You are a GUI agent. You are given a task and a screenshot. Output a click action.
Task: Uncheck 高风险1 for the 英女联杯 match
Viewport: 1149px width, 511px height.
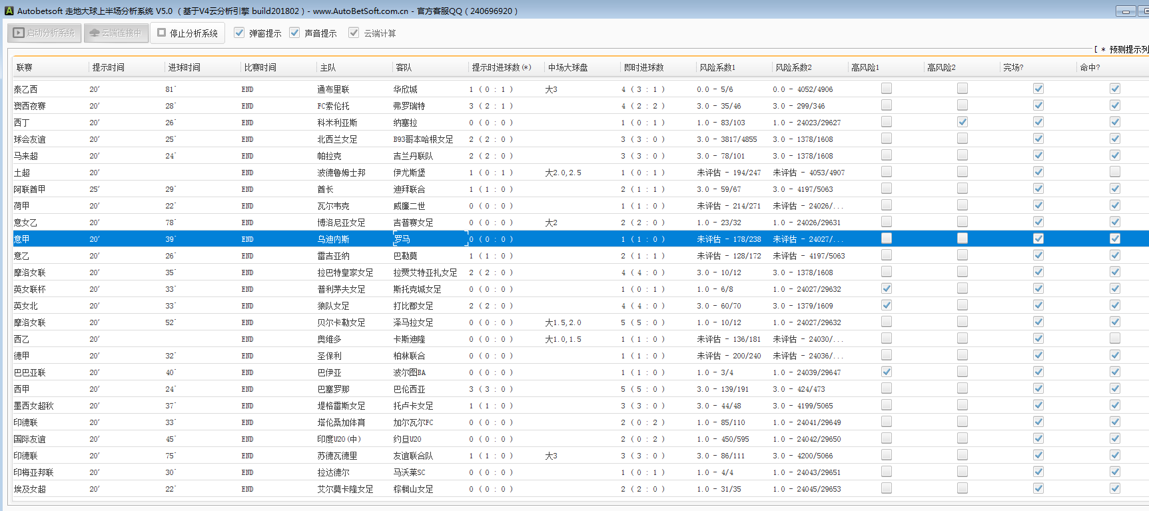pyautogui.click(x=887, y=288)
